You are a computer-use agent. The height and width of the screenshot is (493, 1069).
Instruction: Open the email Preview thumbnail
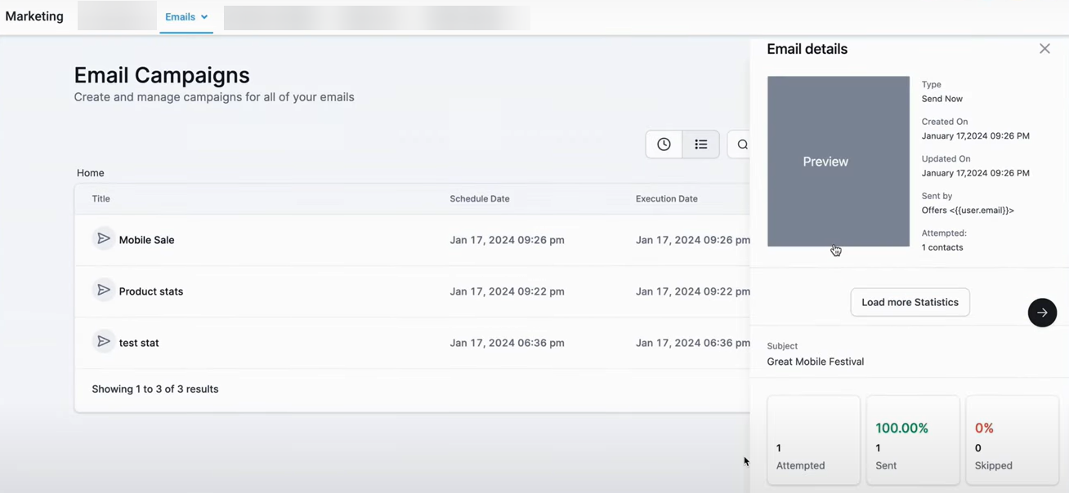click(x=839, y=162)
